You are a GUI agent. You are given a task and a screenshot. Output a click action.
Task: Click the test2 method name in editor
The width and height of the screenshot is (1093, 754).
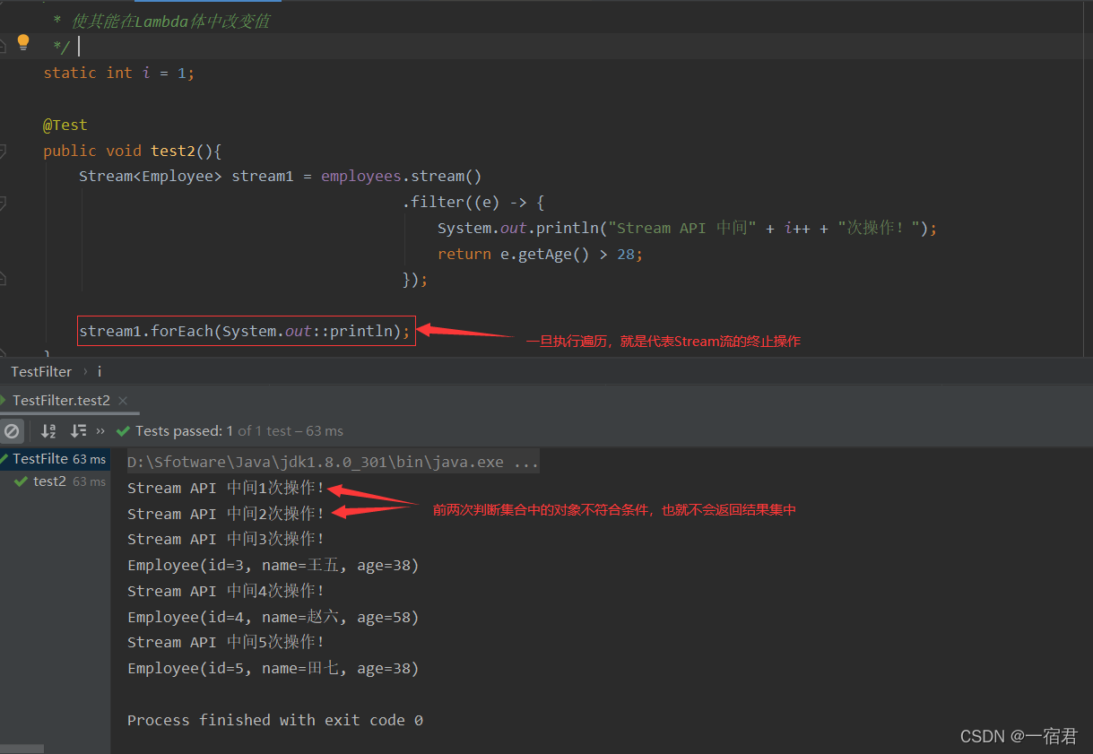tap(175, 151)
